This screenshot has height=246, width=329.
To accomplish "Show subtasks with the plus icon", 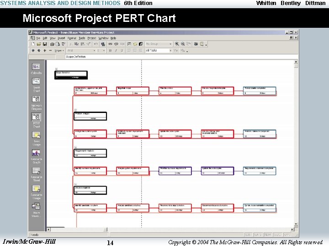I will [x=45, y=51].
